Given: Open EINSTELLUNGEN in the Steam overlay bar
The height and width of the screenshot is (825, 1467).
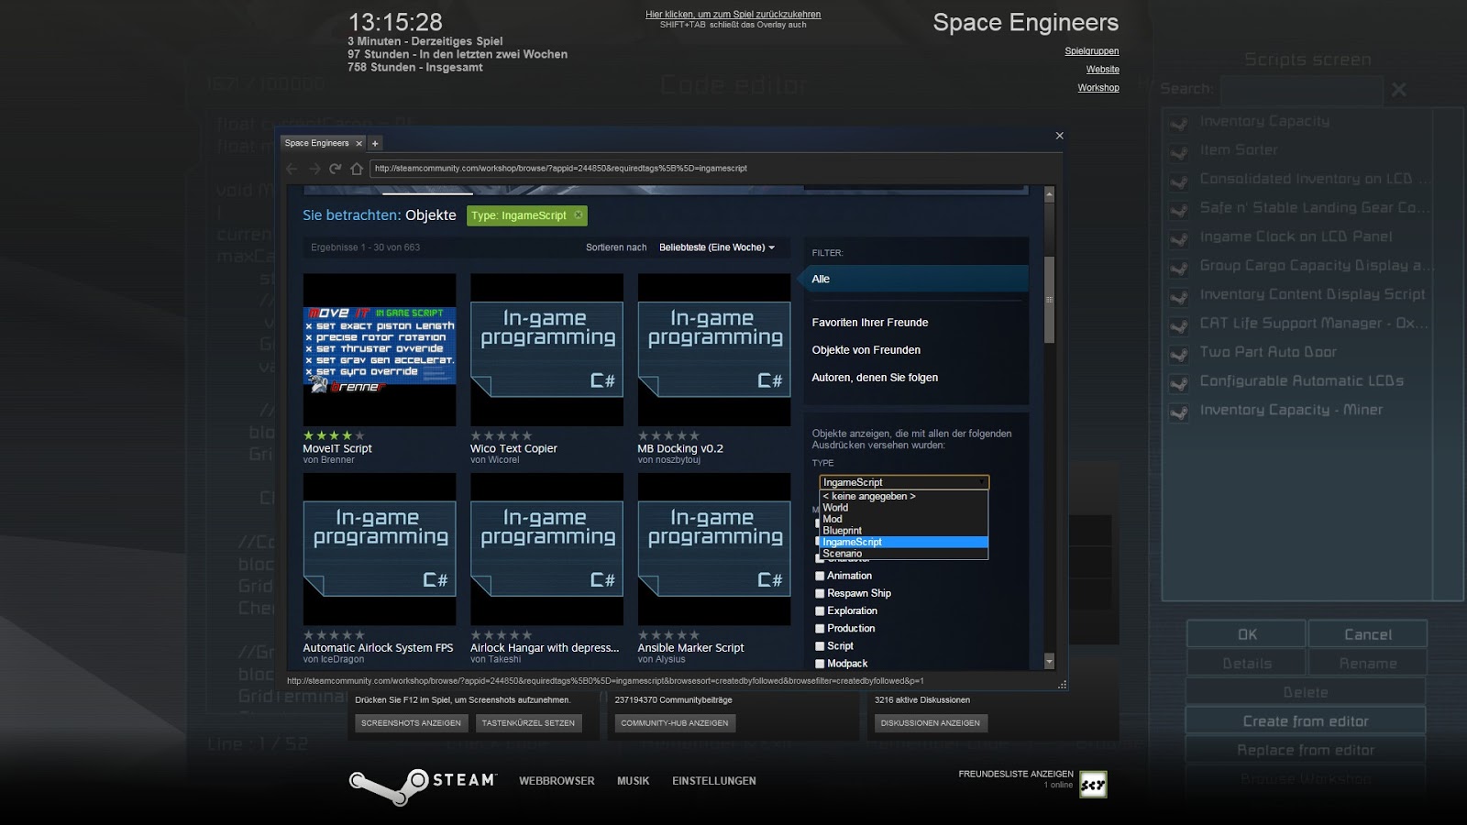Looking at the screenshot, I should pos(714,781).
